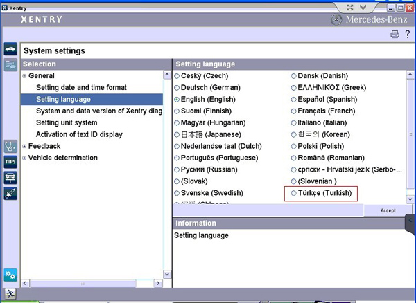Open help with the question mark icon

[x=408, y=34]
